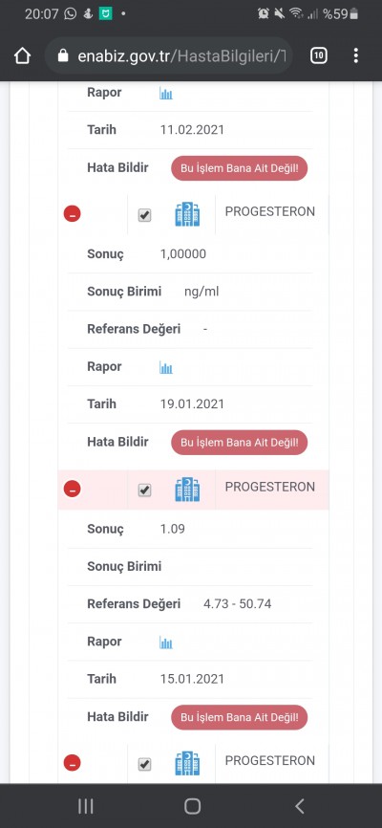The height and width of the screenshot is (828, 382).
Task: Open Chrome's three-dot overflow menu
Action: [356, 55]
